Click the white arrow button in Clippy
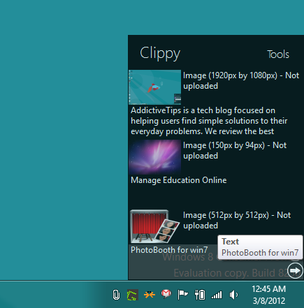Screen dimensions: 304x308 (295, 270)
